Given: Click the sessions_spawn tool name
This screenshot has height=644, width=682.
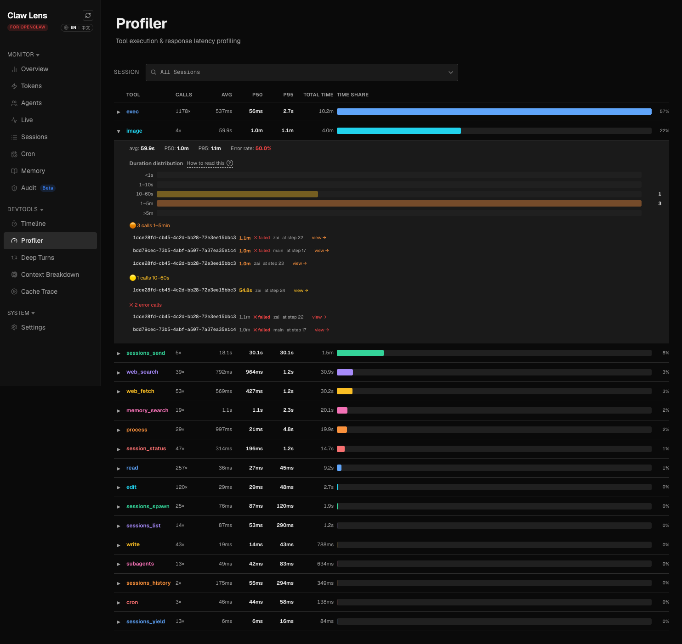Looking at the screenshot, I should (x=148, y=506).
